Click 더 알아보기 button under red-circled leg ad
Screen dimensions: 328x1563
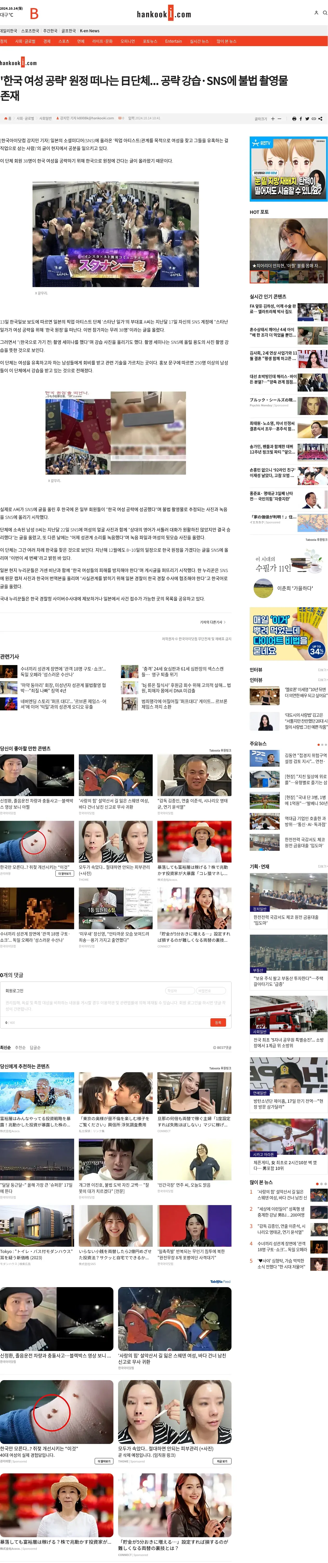pos(104,1462)
